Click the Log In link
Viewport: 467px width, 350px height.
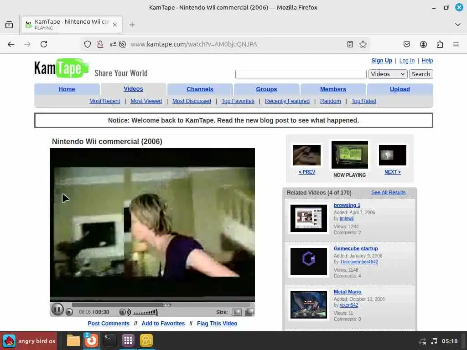[407, 61]
